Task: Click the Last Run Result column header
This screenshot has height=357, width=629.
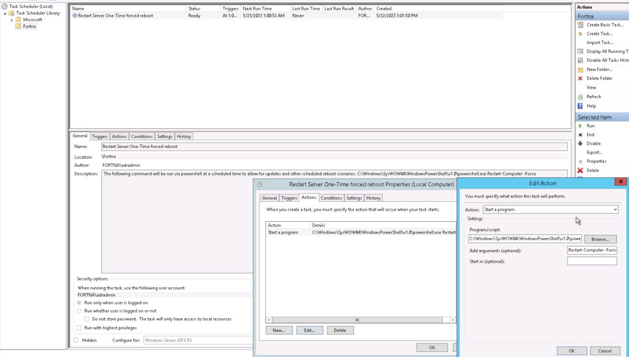Action: click(x=339, y=9)
